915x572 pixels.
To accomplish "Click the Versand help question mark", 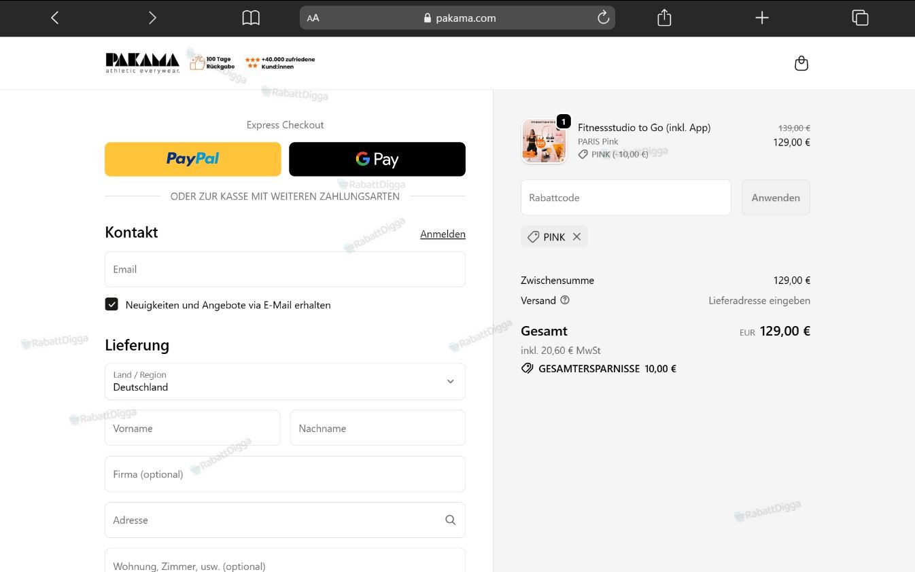I will pos(564,300).
